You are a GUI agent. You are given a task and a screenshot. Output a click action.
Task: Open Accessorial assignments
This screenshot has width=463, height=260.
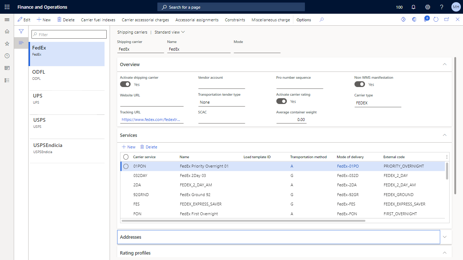tap(197, 20)
